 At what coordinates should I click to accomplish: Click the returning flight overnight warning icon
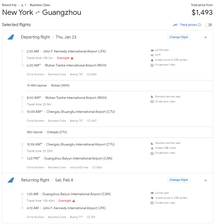point(74,201)
